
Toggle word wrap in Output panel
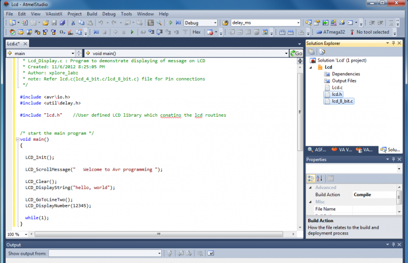211,253
